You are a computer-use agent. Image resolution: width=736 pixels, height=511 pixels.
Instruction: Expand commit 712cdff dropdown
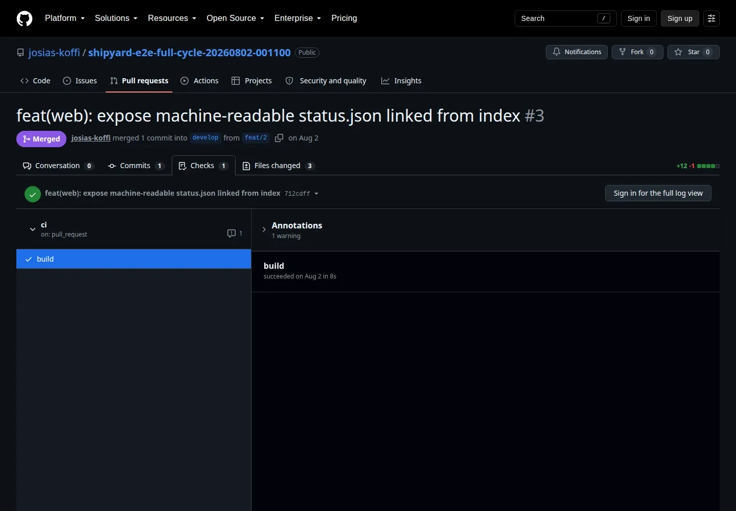click(x=302, y=194)
